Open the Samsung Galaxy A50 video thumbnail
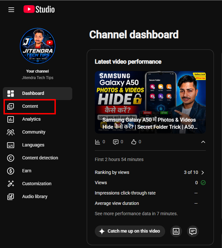Image resolution: width=222 pixels, height=248 pixels. (x=150, y=102)
